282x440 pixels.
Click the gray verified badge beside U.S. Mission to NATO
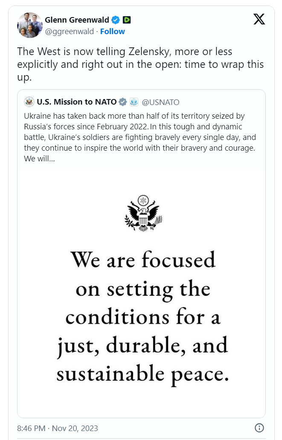[122, 102]
